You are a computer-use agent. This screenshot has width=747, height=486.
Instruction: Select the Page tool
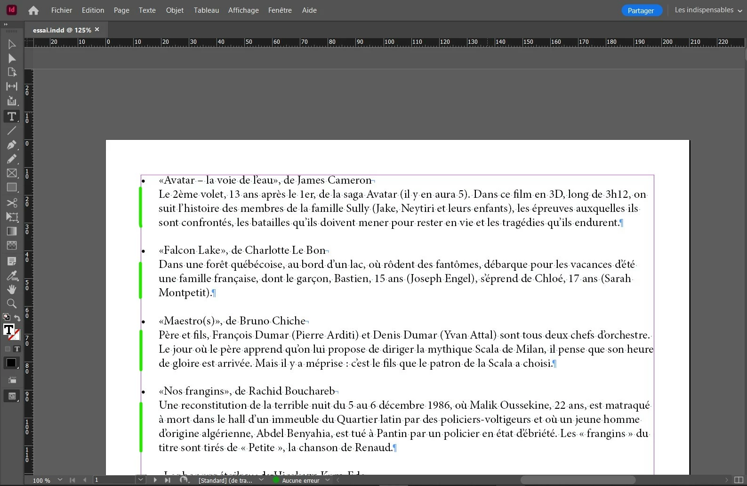point(12,72)
